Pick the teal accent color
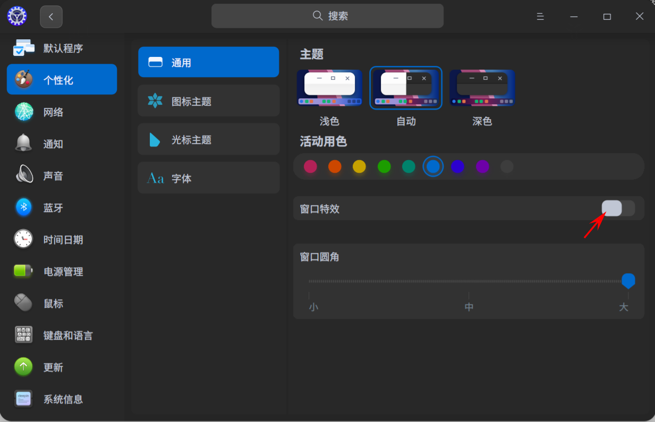The height and width of the screenshot is (422, 655). 409,167
